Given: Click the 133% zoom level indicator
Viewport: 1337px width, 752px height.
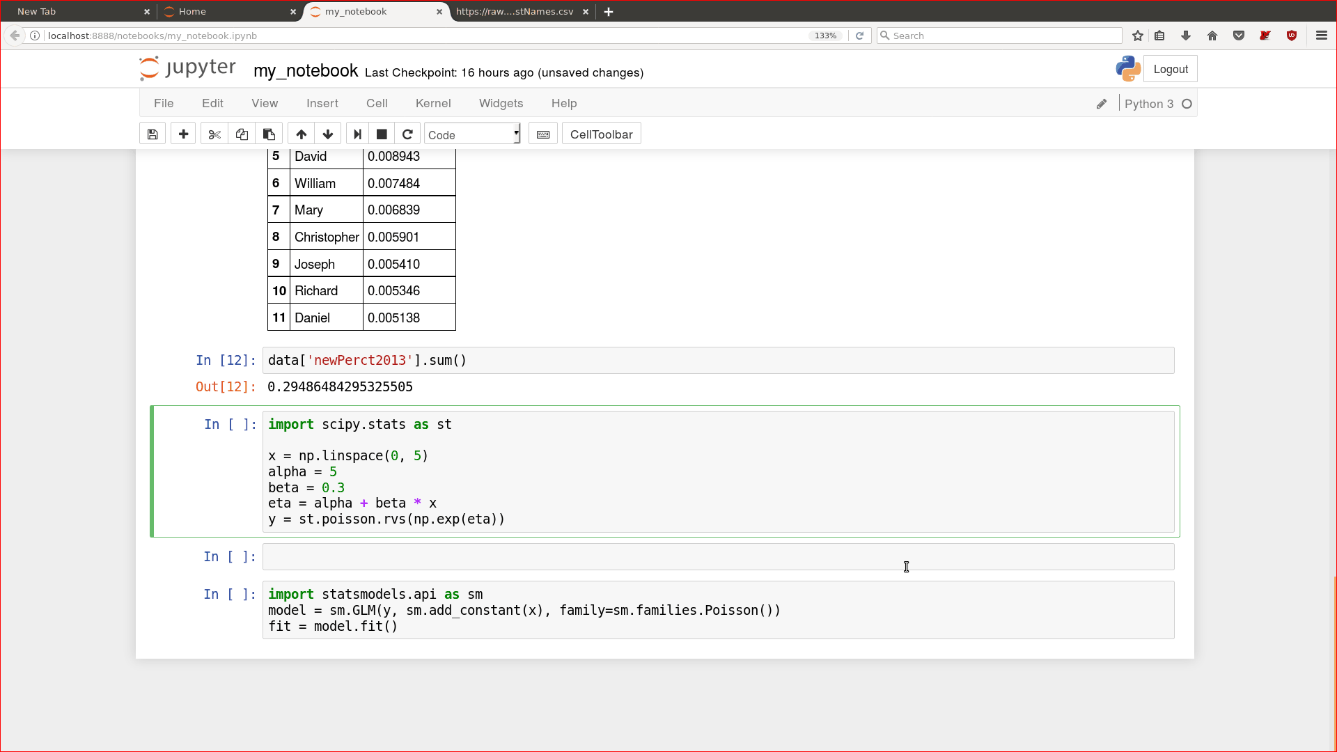Looking at the screenshot, I should 825,36.
